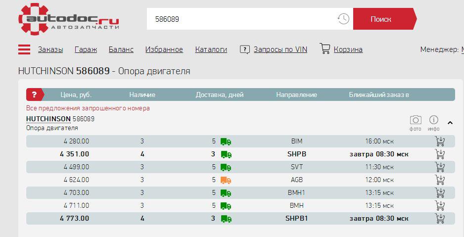
Task: Open the Каталоги link
Action: coord(211,49)
